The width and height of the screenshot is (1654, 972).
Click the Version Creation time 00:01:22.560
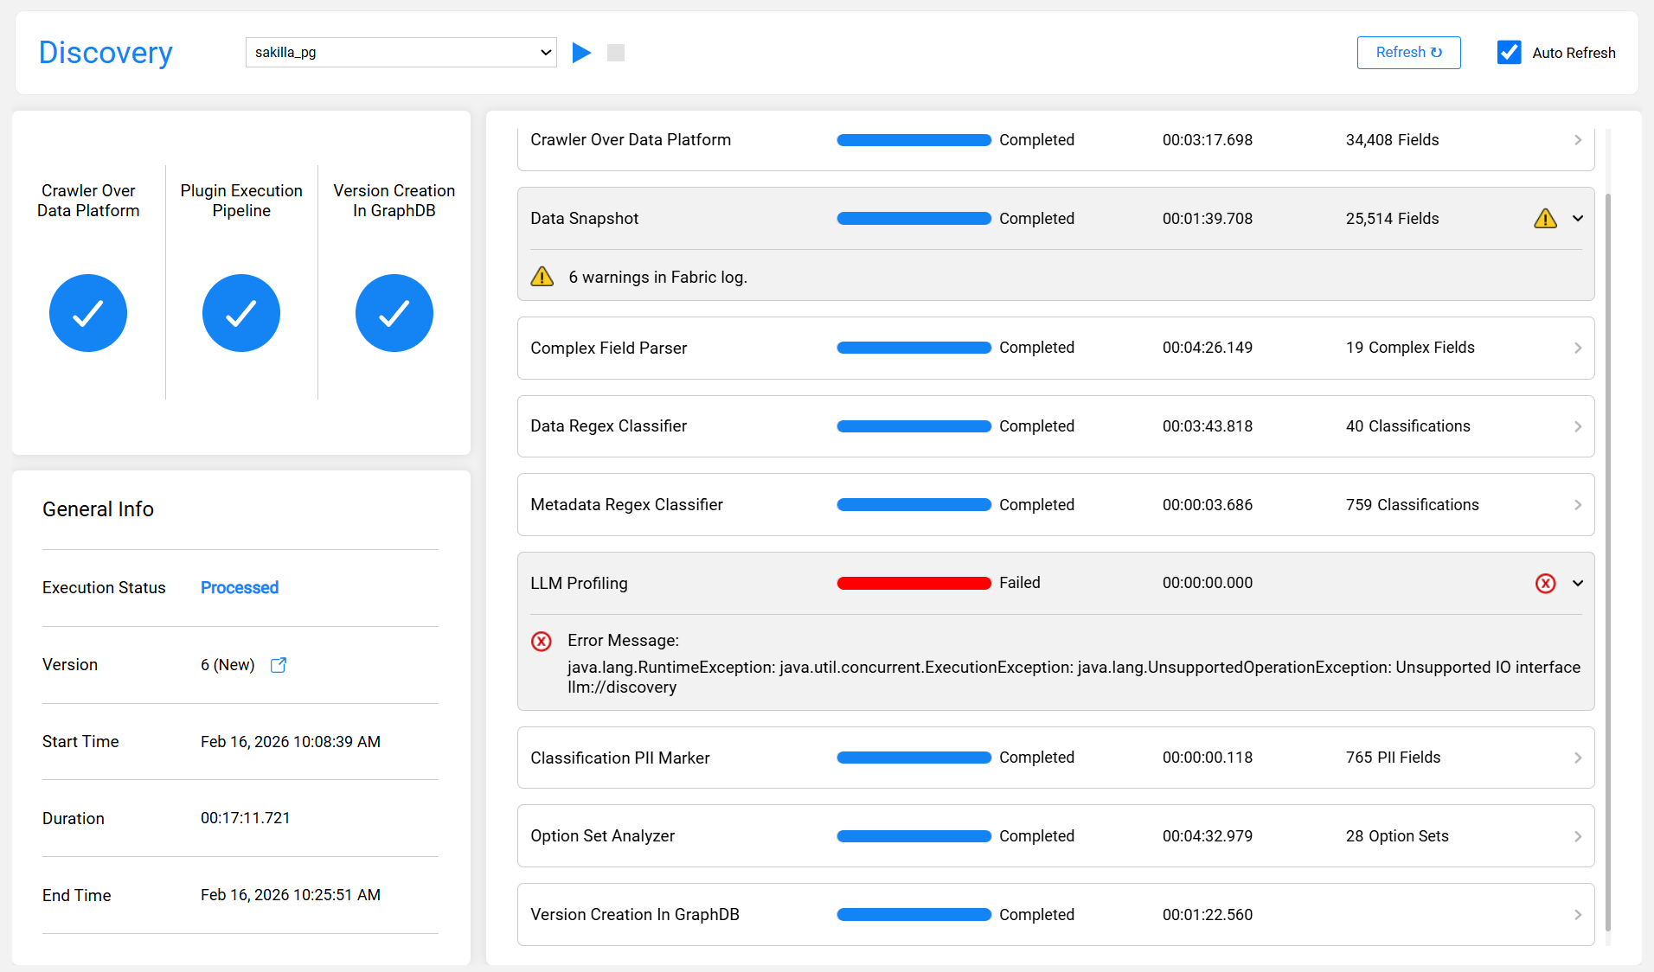1208,915
